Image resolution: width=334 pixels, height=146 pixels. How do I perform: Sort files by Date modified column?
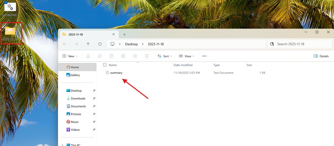coord(183,65)
